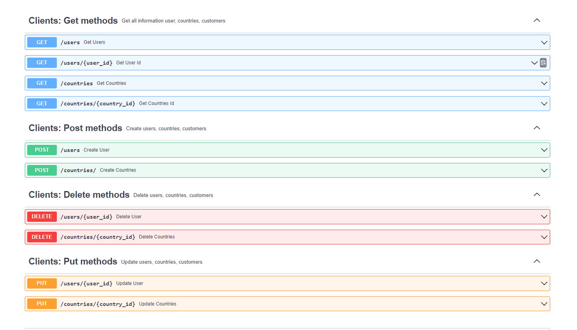
Task: Click the 'Update User' summary text
Action: [129, 283]
